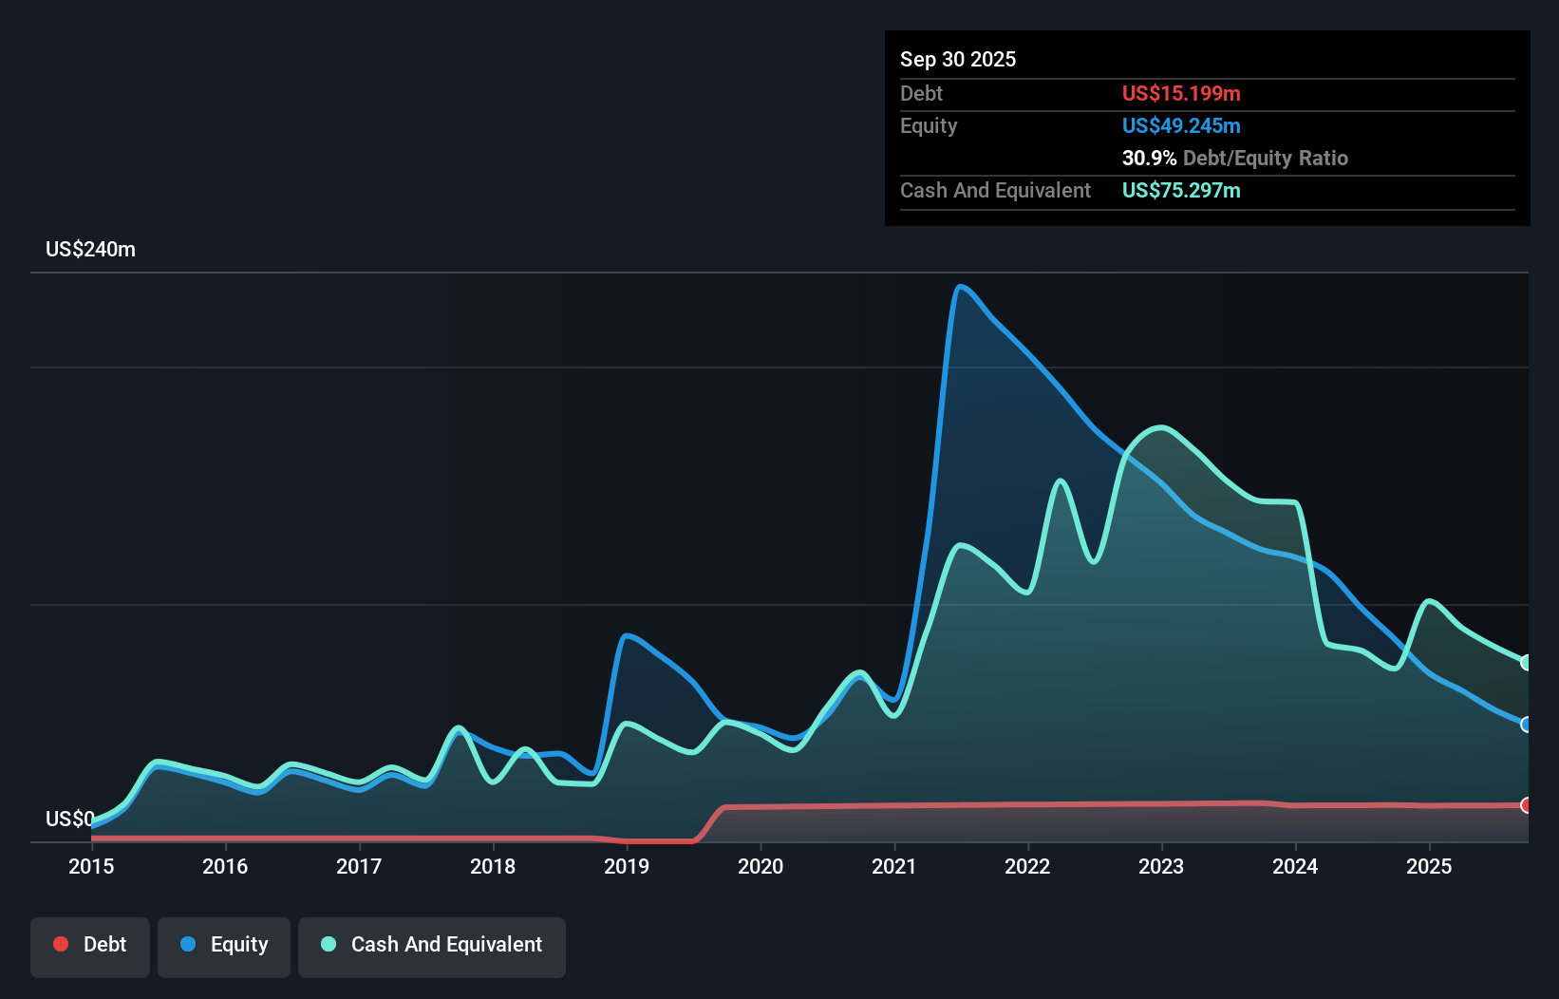
Task: Select the 2021 year label on x-axis
Action: 894,867
